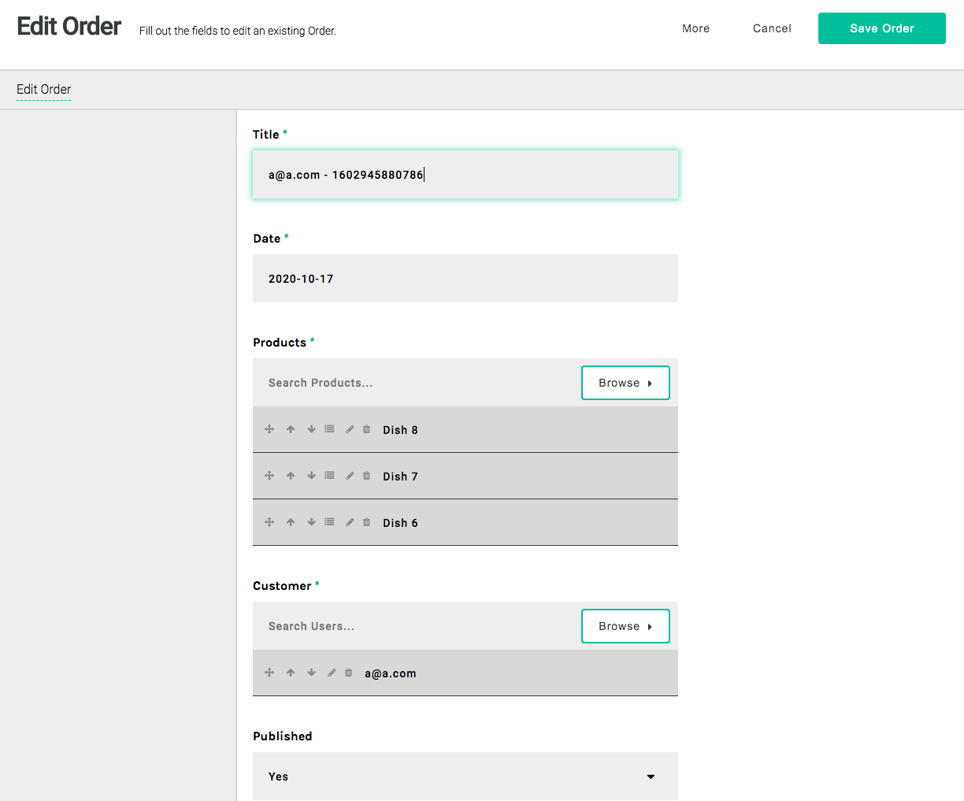
Task: Open the list icon for Dish 6
Action: (x=329, y=522)
